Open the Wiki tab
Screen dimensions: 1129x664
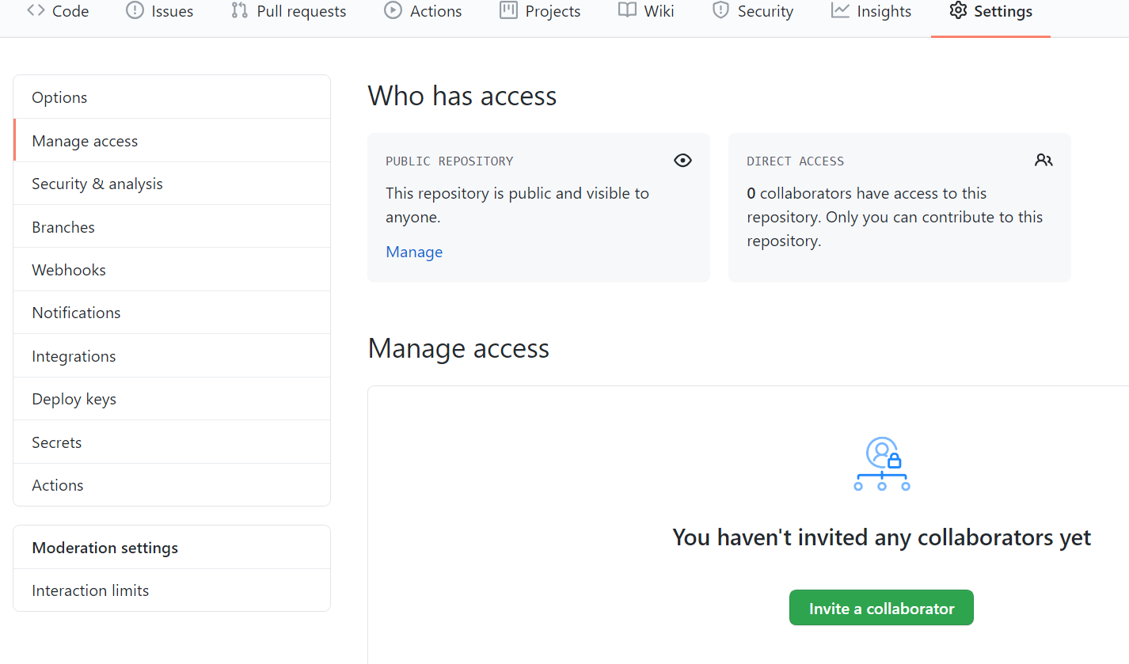(x=646, y=11)
